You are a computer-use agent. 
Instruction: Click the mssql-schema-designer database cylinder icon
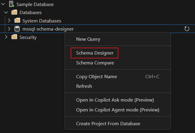tap(17, 29)
